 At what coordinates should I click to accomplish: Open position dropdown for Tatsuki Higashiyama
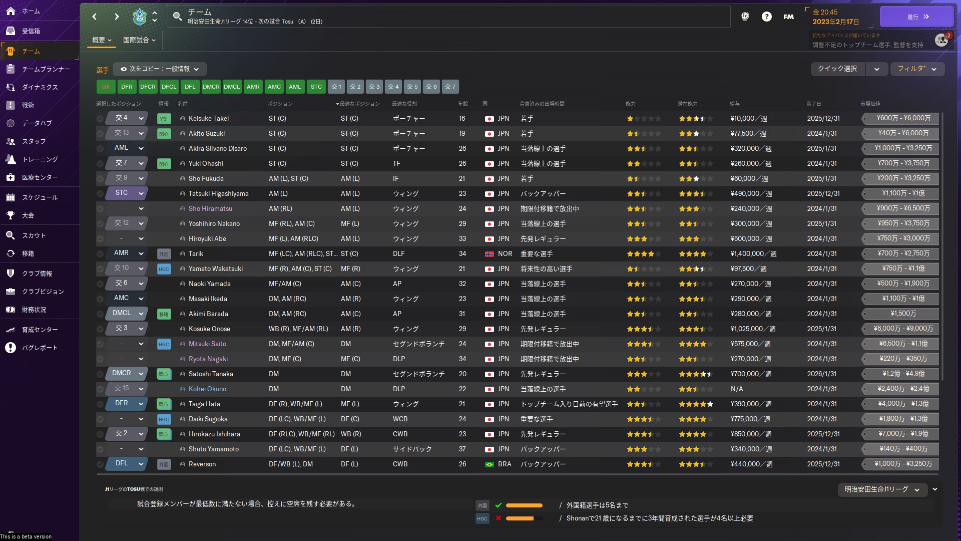point(141,193)
